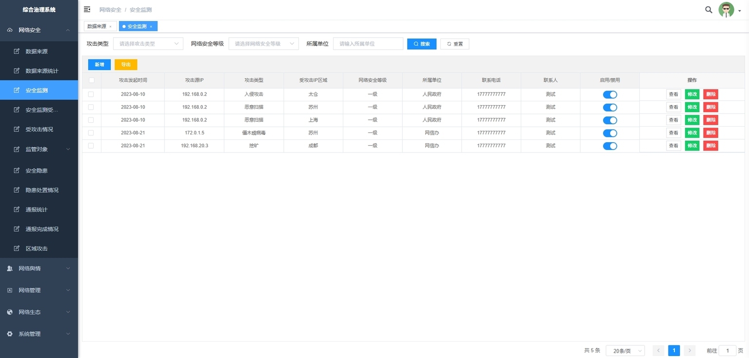Toggle the switch on the 成都 row

tap(610, 146)
